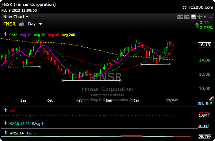Click the 0.75% percent change value
Image resolution: width=215 pixels, height=141 pixels.
coord(206,28)
